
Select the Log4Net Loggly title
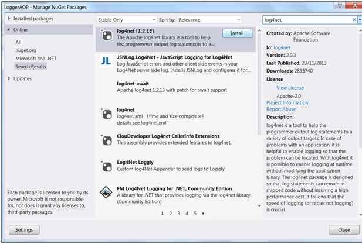pos(135,162)
